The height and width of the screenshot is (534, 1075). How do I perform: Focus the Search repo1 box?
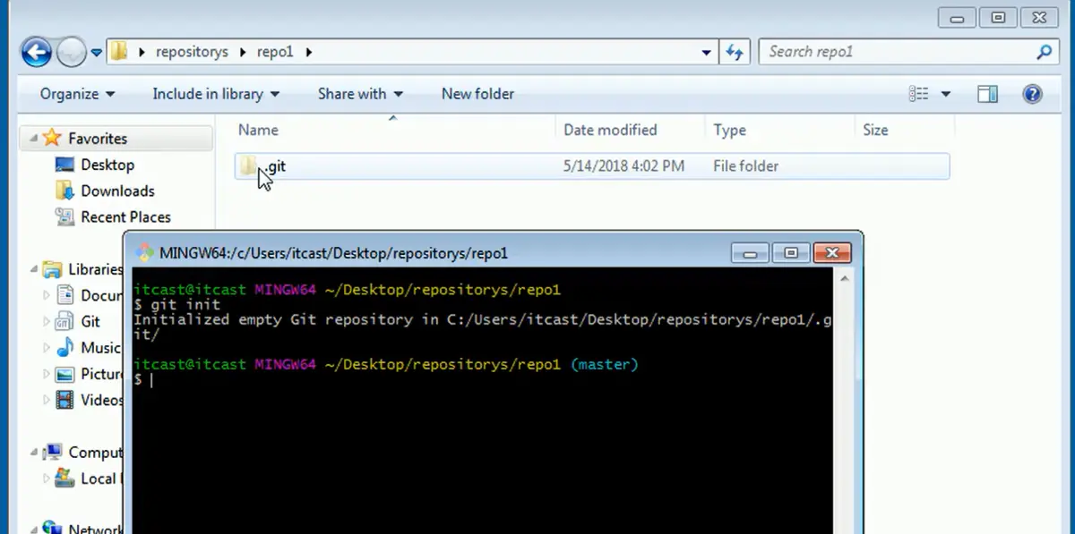(x=899, y=52)
